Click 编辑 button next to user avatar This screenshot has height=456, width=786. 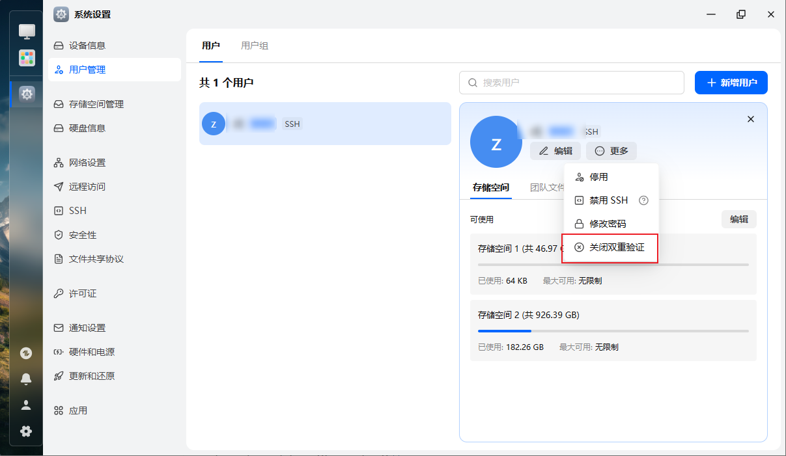[x=555, y=151]
